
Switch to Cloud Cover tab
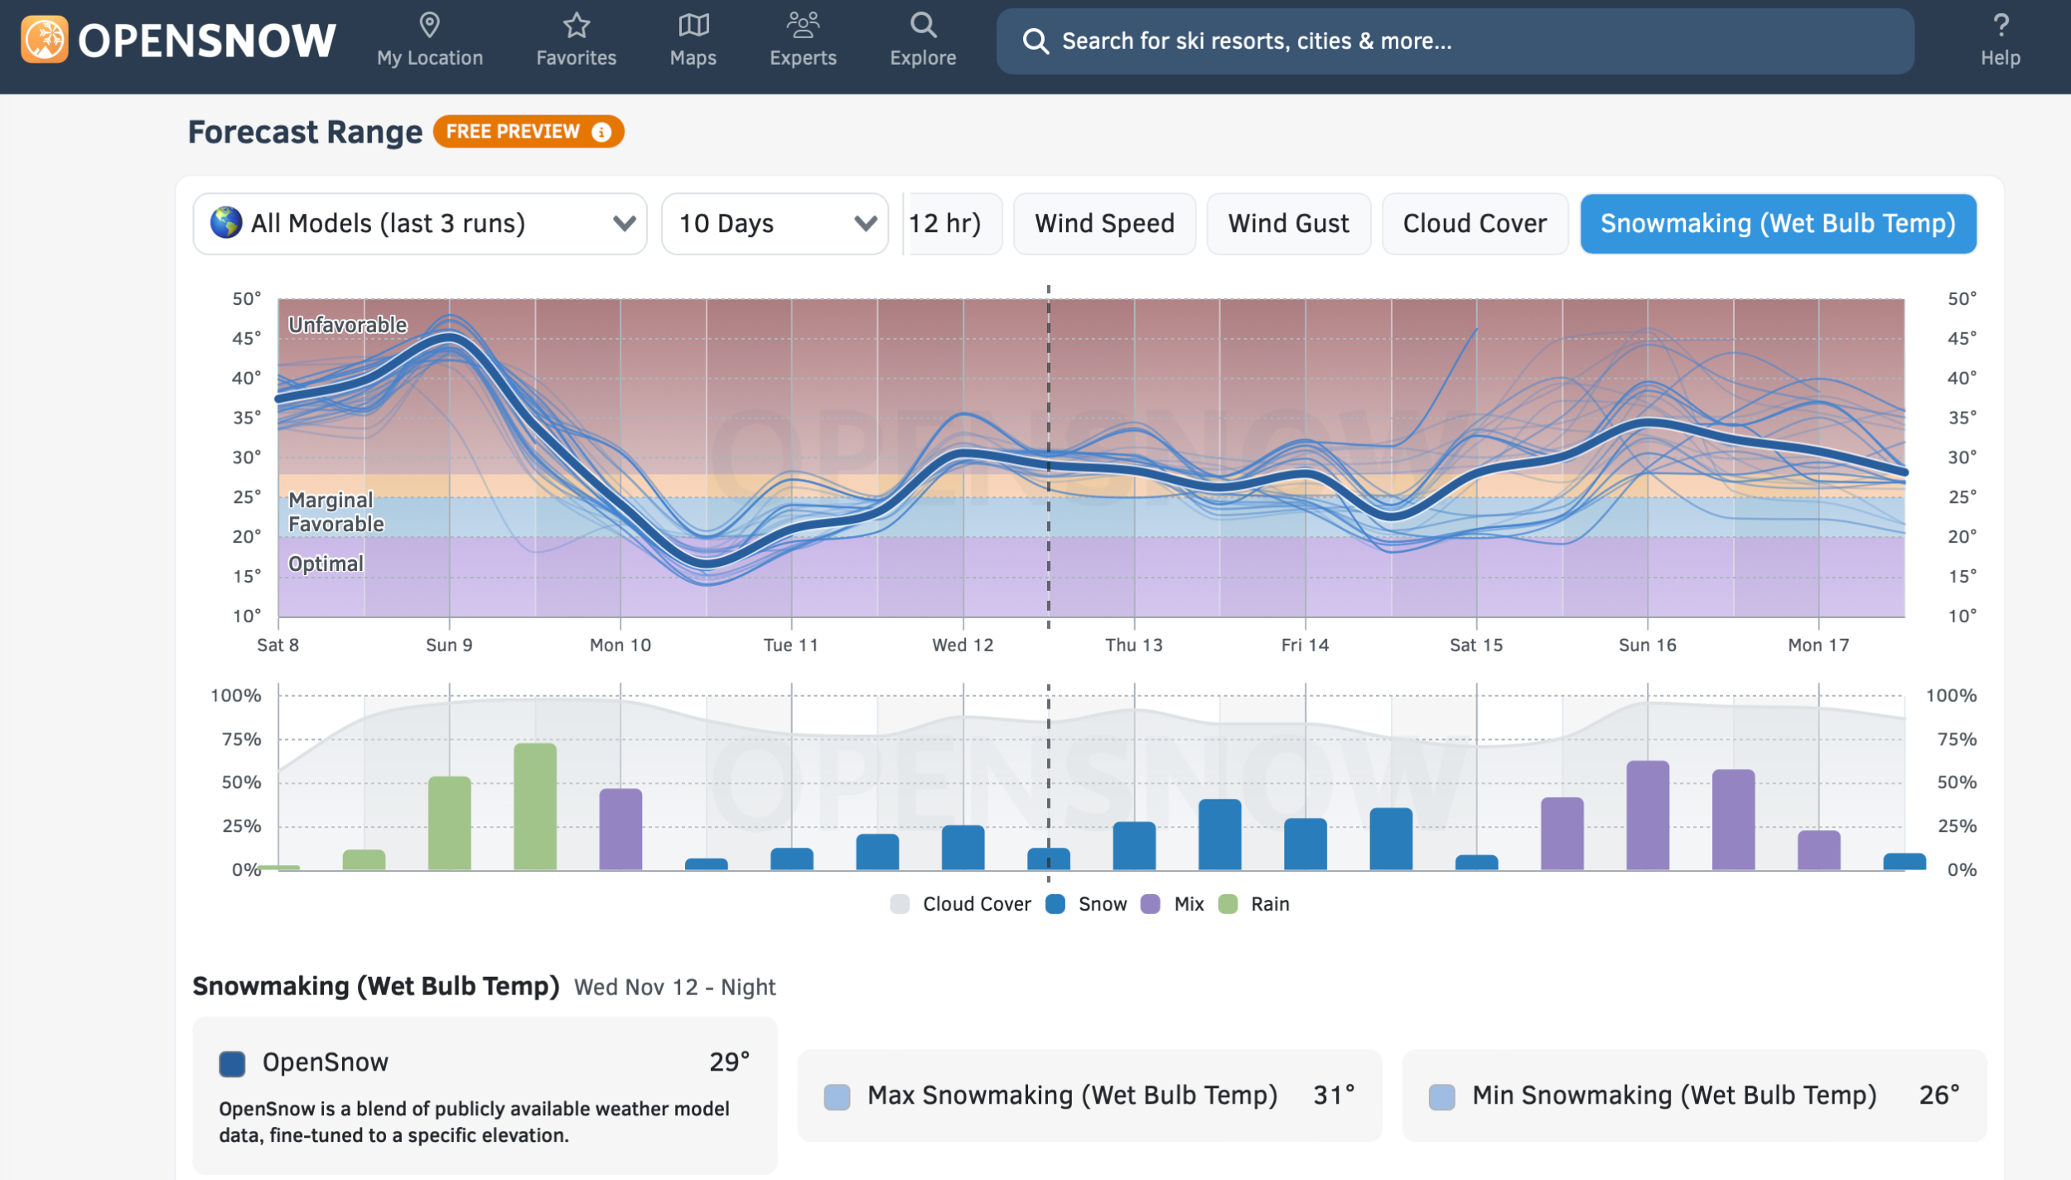(1474, 224)
